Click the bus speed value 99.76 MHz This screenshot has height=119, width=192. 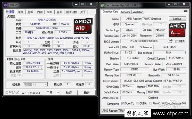pos(33,71)
